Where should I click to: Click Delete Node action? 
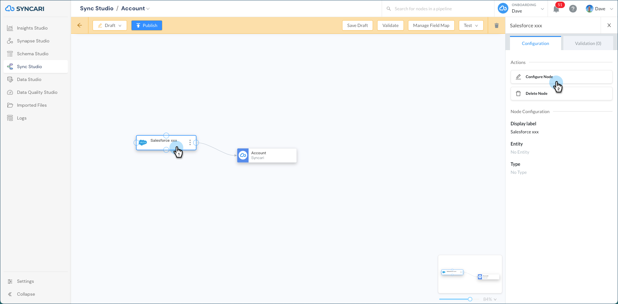[x=561, y=94]
